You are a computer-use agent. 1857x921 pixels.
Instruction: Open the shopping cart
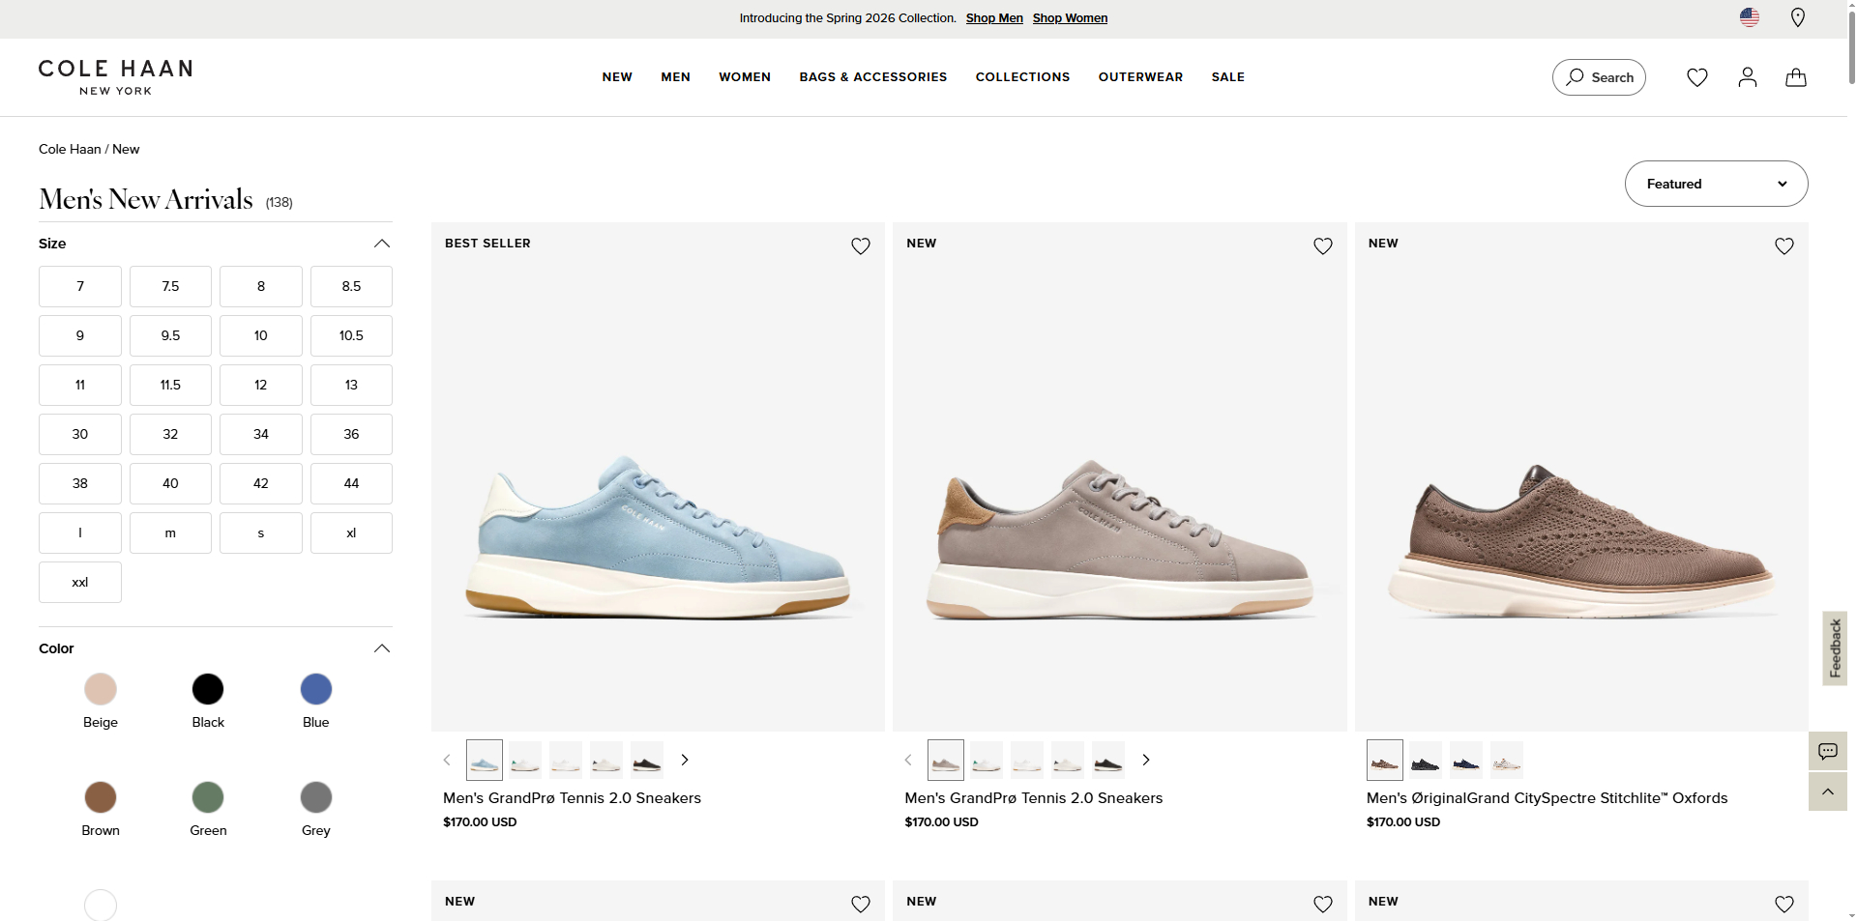tap(1795, 77)
